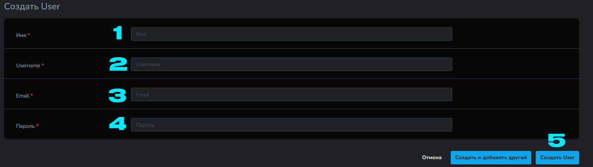
Task: Click the red asterisk beside Пароль
Action: [x=37, y=126]
